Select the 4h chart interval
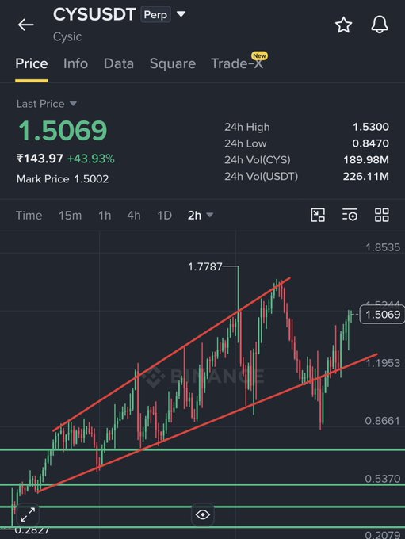Image resolution: width=405 pixels, height=539 pixels. [134, 215]
